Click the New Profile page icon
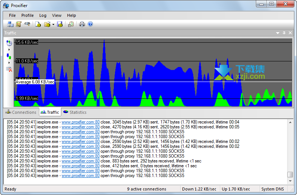The image size is (297, 195). coord(38,24)
